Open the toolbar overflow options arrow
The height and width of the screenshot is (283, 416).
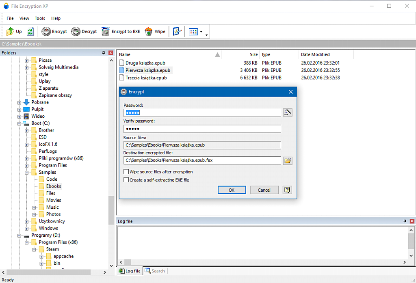[206, 35]
